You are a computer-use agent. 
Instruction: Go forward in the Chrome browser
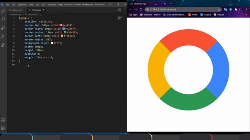136,9
